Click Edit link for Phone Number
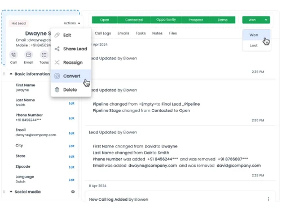282x212 pixels. pos(72,118)
